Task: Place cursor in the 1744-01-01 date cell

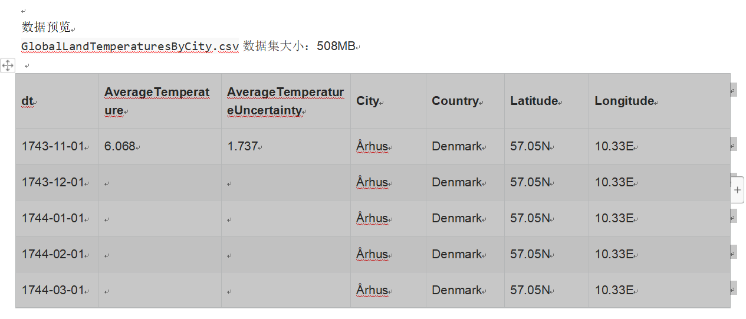Action: tap(53, 218)
